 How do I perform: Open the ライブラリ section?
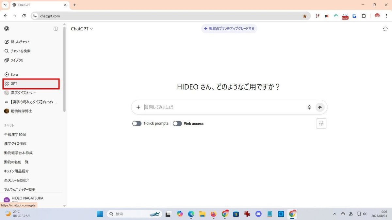click(x=17, y=60)
